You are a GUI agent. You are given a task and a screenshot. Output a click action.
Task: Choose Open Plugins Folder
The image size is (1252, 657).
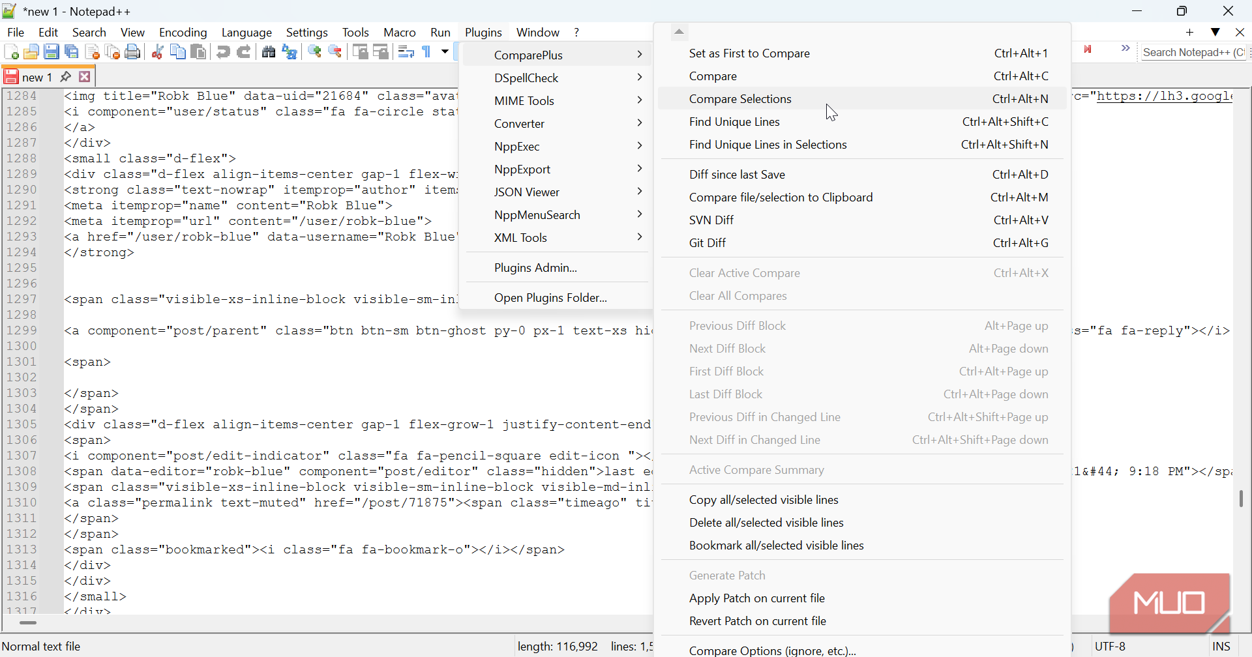(x=557, y=298)
